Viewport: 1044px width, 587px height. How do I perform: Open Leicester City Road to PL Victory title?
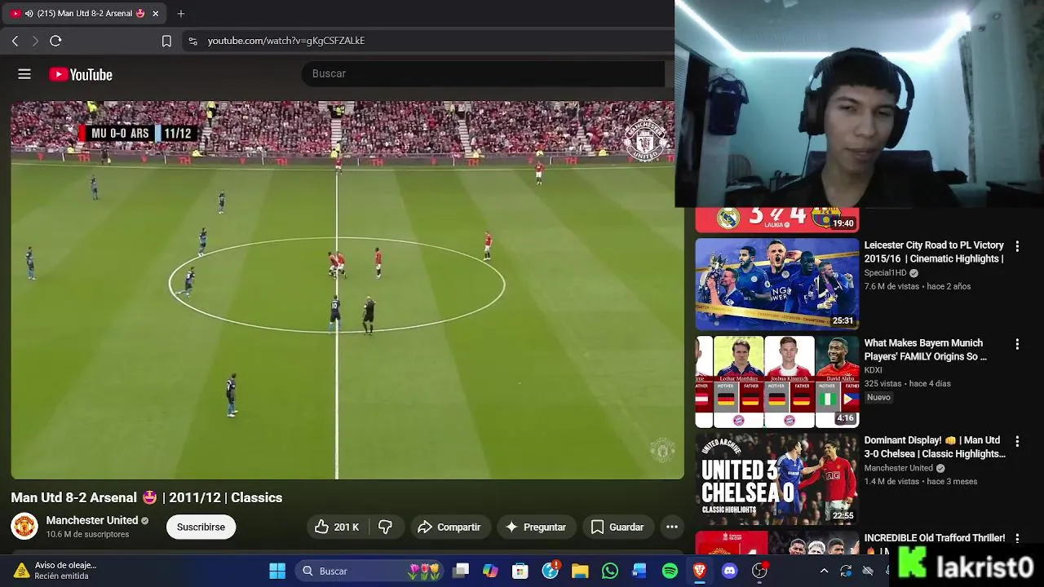(x=934, y=252)
